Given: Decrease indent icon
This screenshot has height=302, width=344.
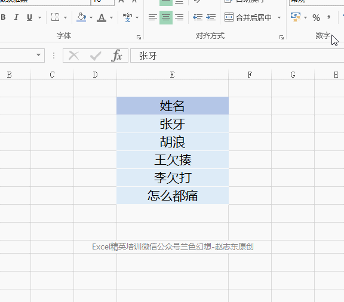Looking at the screenshot, I should click(198, 17).
